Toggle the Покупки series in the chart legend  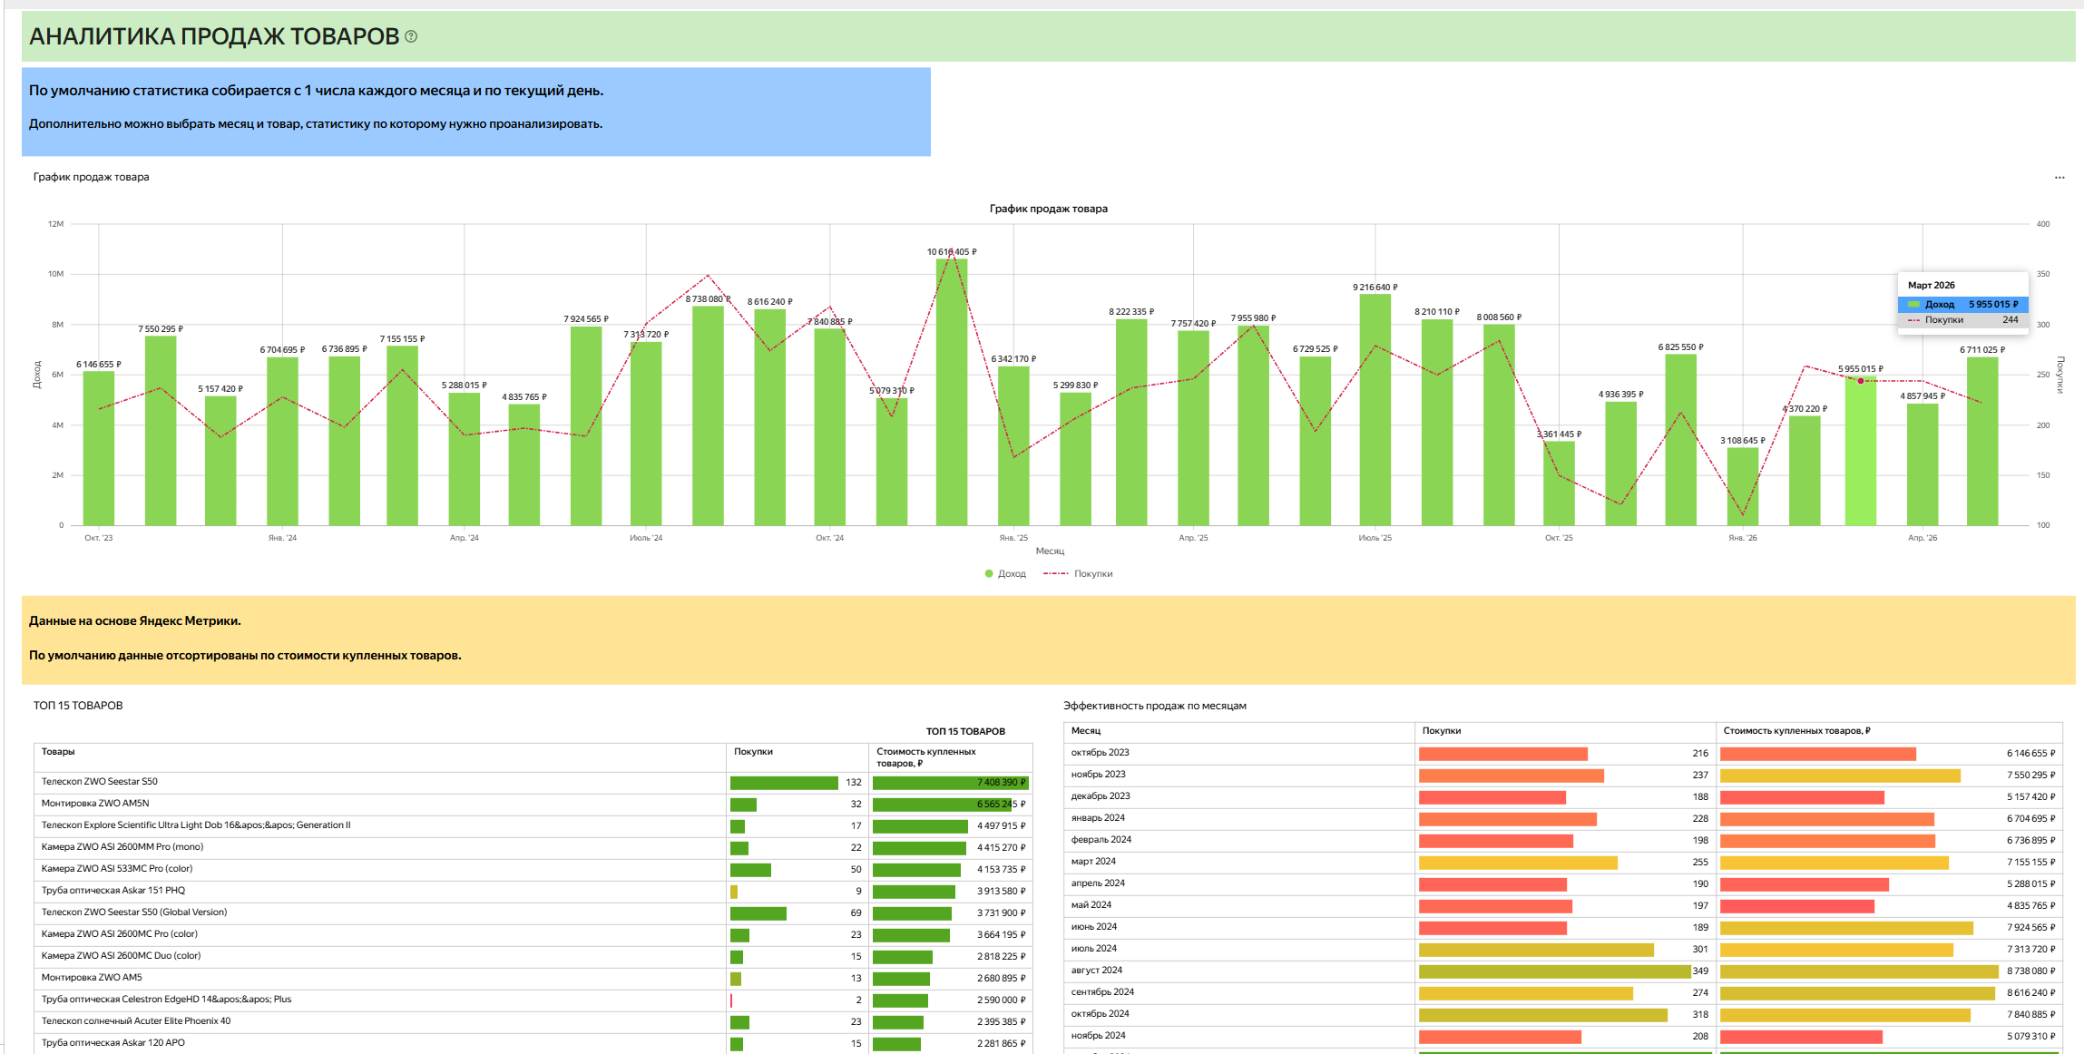(x=1078, y=574)
